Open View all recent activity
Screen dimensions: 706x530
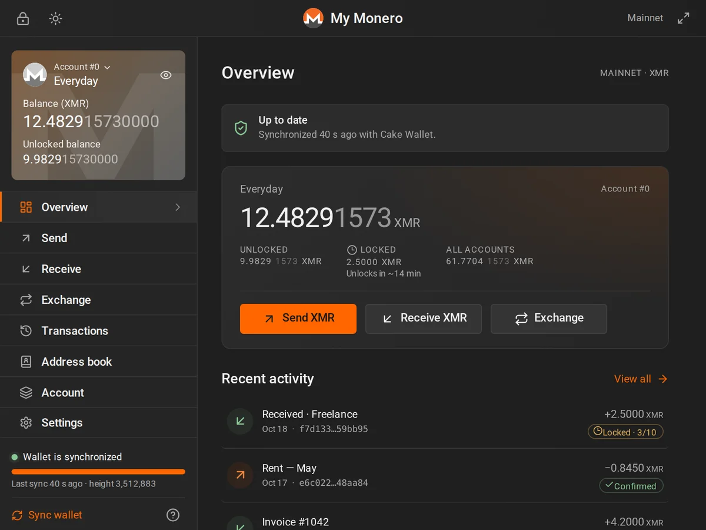click(x=641, y=379)
